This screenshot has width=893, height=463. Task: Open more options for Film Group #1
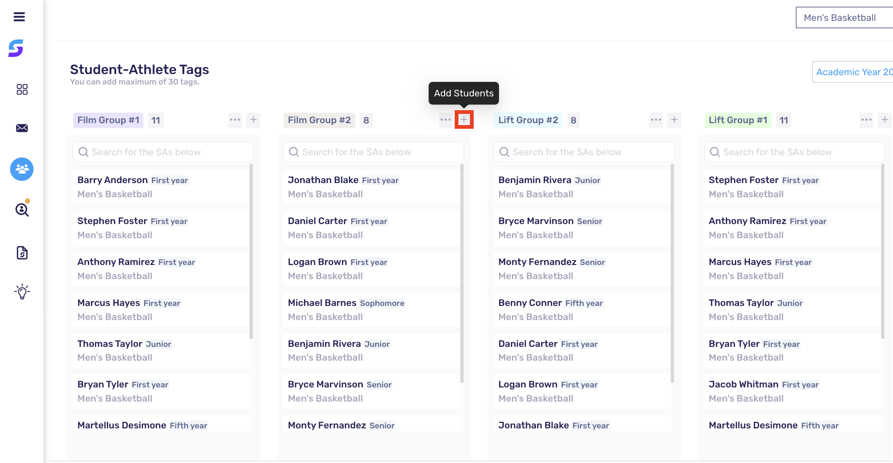point(235,120)
